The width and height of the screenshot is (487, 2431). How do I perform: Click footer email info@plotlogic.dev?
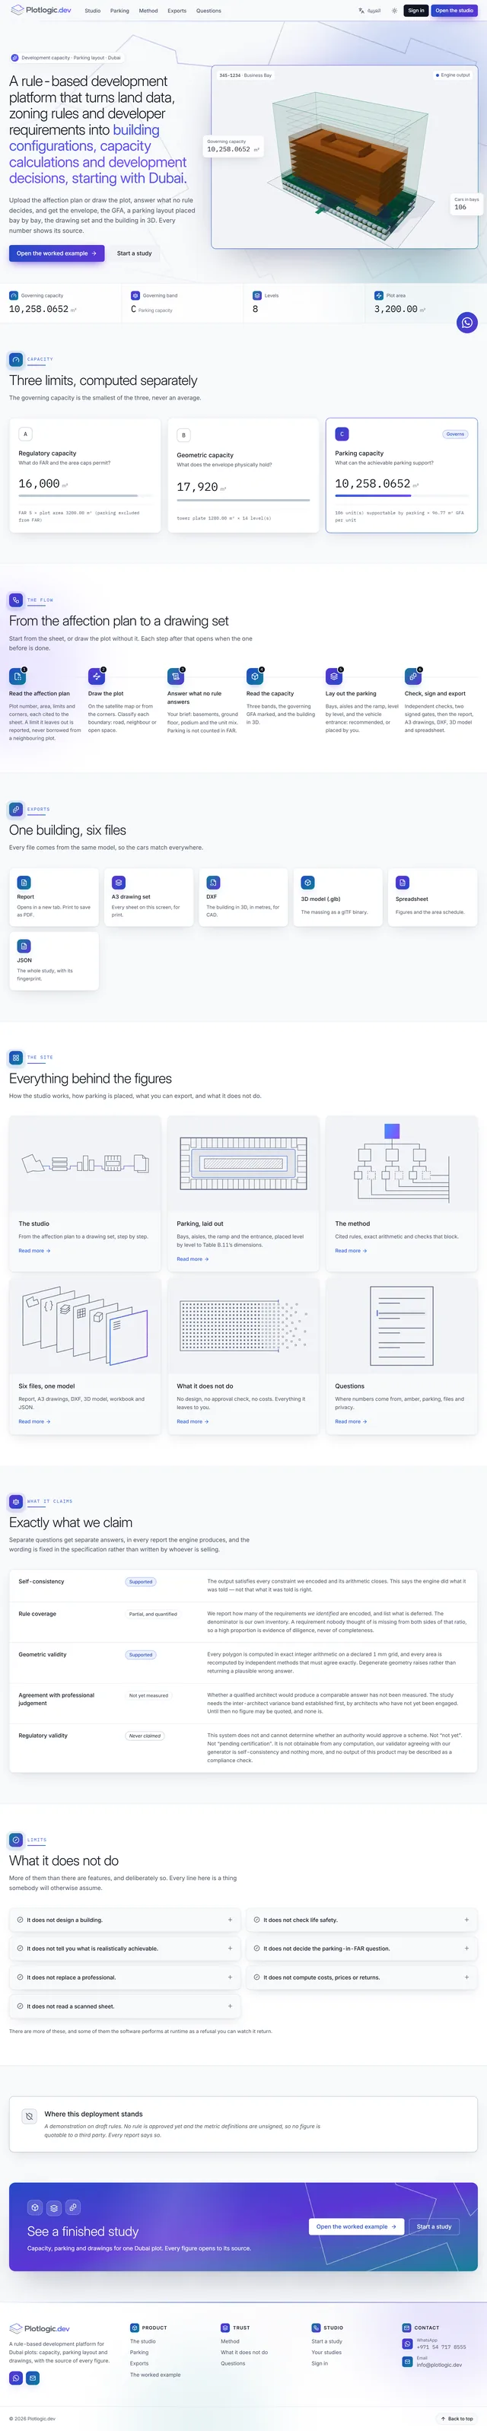point(440,2364)
